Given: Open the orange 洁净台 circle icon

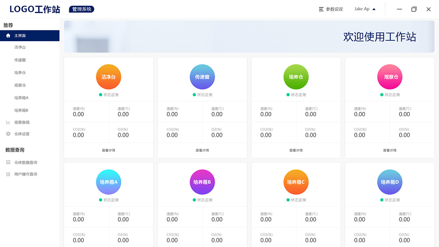Looking at the screenshot, I should coord(108,77).
